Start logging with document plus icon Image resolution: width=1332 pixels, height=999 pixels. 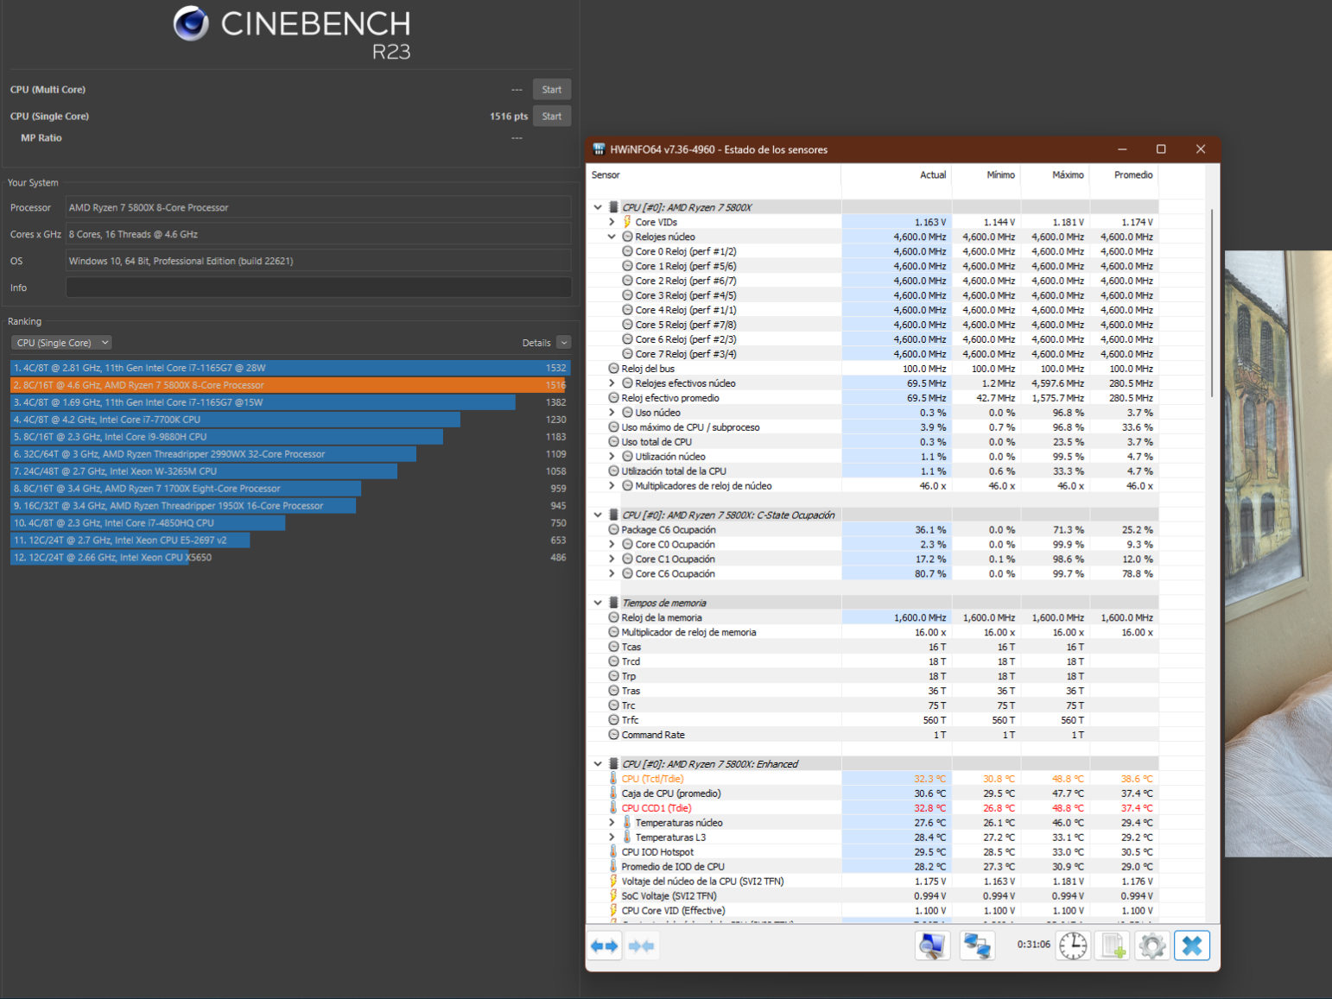1113,946
